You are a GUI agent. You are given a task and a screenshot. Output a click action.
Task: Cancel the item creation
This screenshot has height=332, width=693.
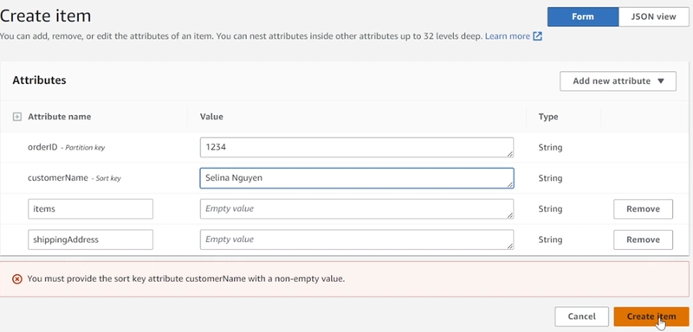(x=581, y=316)
